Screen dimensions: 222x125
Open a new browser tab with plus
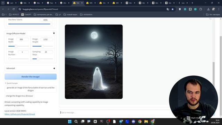point(192,3)
